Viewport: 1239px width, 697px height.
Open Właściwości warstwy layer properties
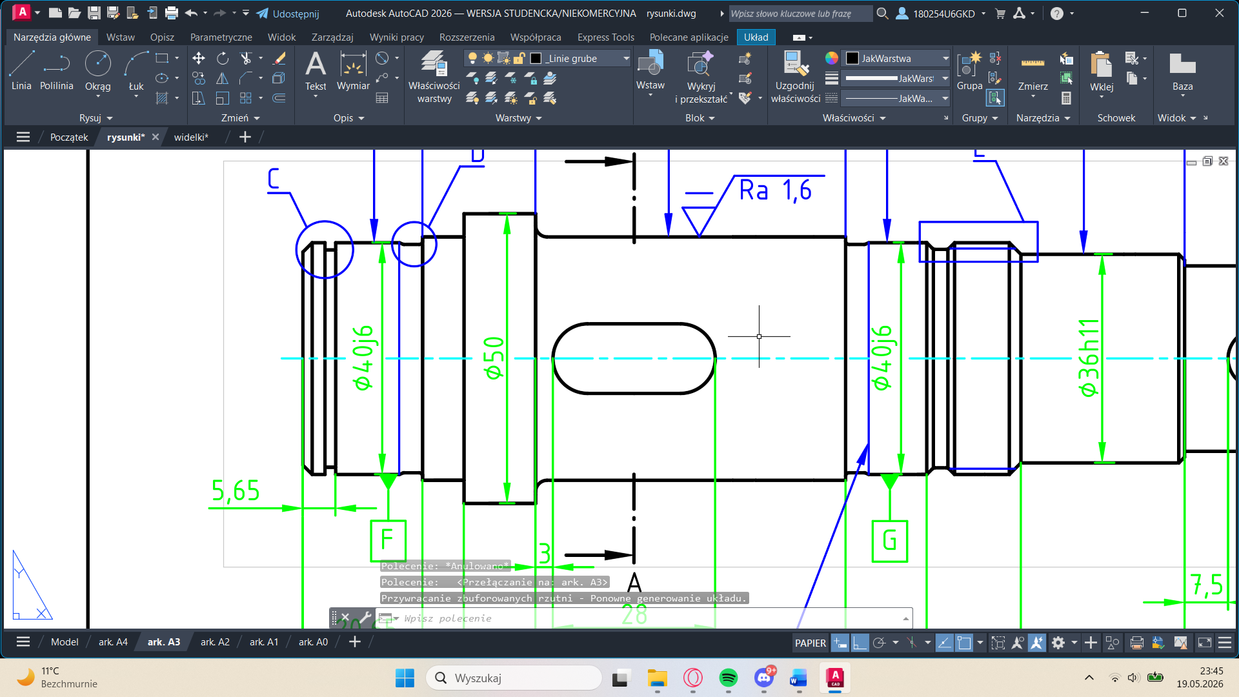434,77
